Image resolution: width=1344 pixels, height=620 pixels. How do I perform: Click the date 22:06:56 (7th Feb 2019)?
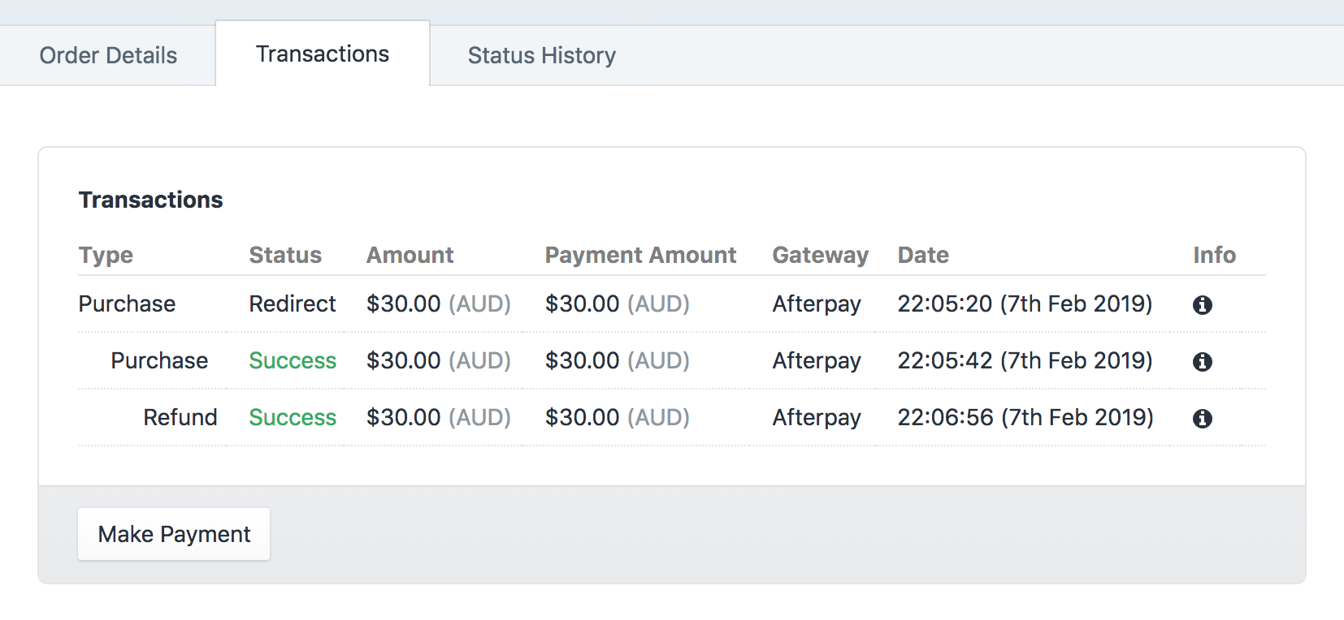[x=1025, y=417]
